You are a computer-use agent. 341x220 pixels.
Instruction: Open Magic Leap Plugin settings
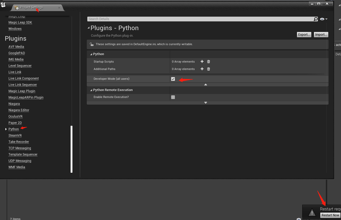coord(22,91)
